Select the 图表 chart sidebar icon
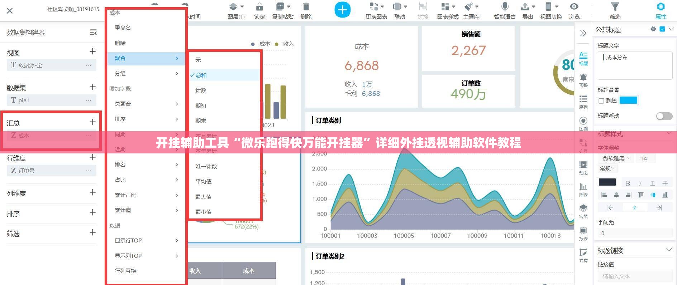 point(583,190)
